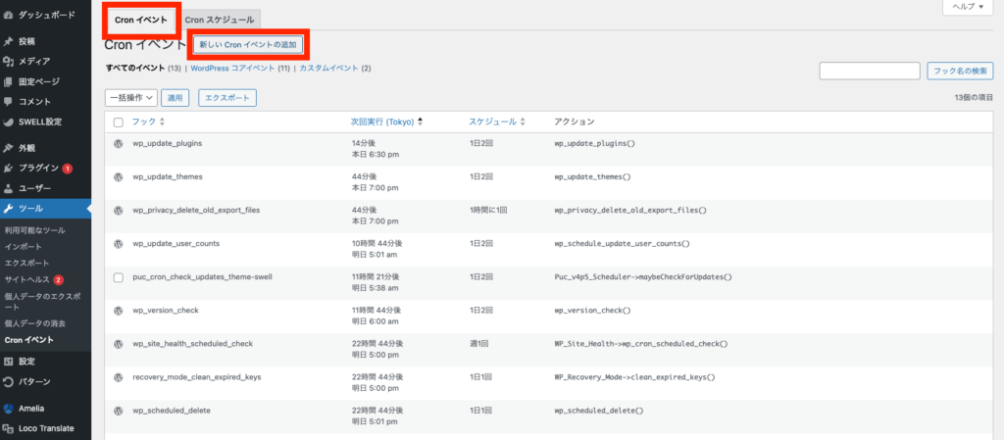Switch to the Cron スケジュール tab

pyautogui.click(x=220, y=20)
